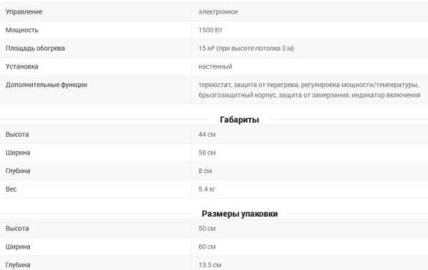Click the Площадь обогрева label
This screenshot has width=428, height=270.
(35, 48)
